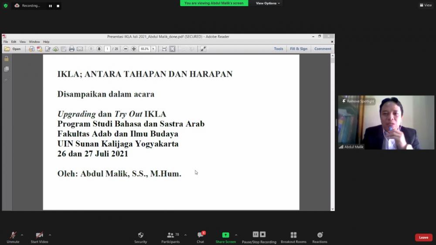The image size is (436, 245).
Task: Open the Security options in Zoom
Action: coord(140,237)
